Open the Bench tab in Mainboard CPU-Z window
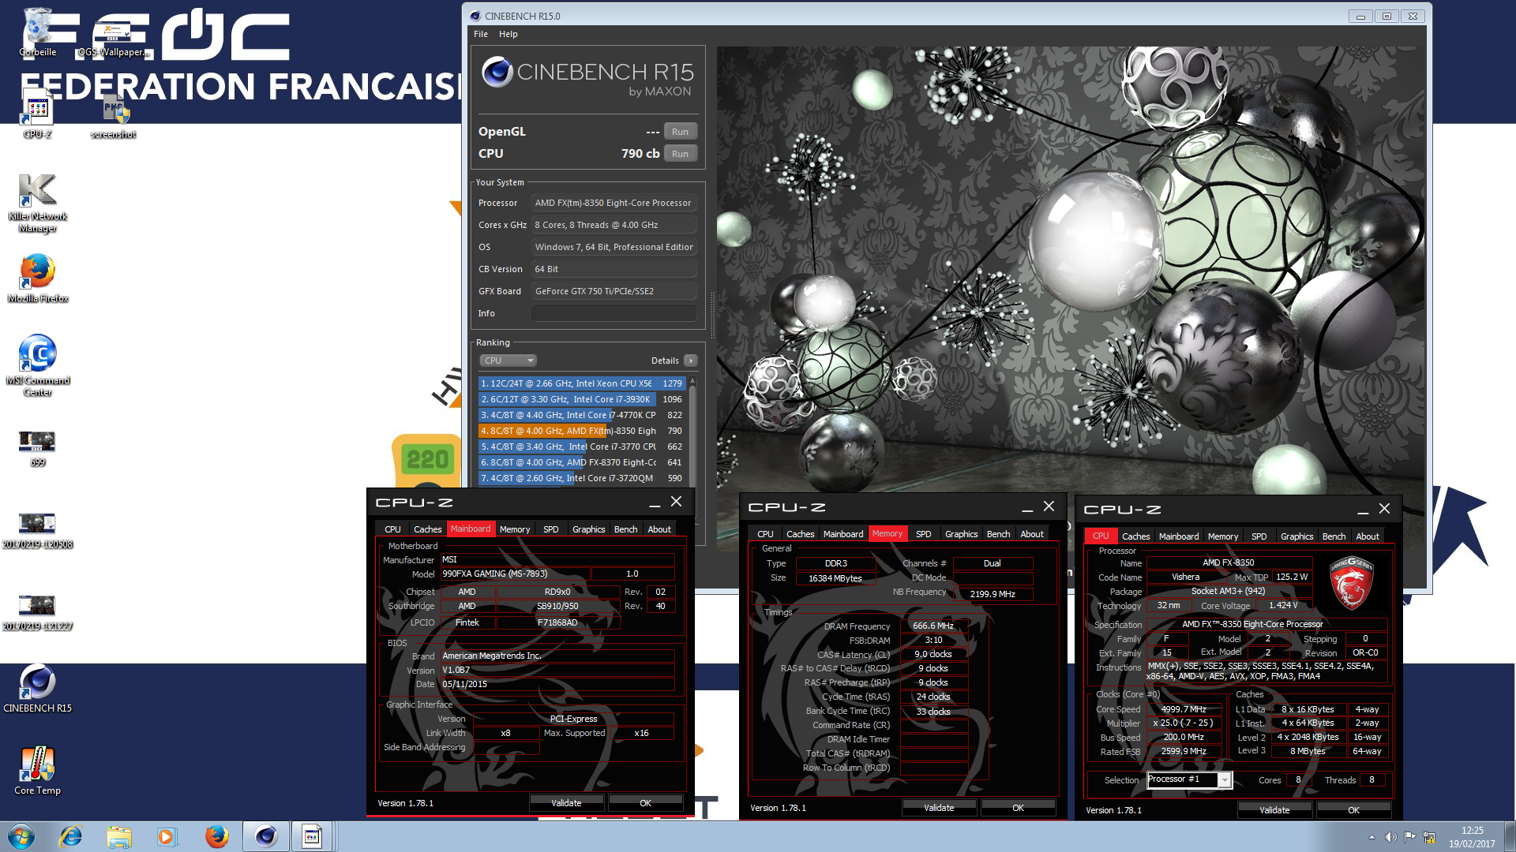Screen dimensions: 1516x852 tap(625, 529)
